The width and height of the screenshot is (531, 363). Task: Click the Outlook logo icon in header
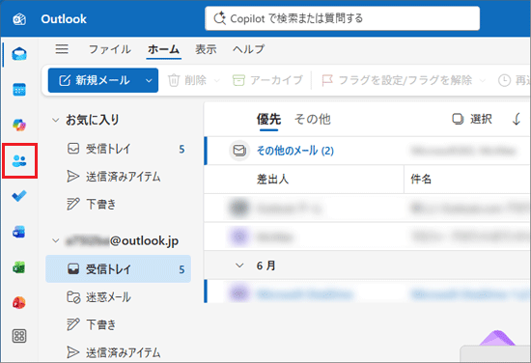[x=19, y=19]
